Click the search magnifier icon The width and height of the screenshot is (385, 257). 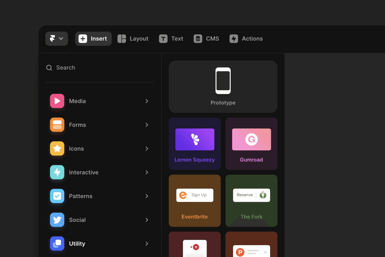point(49,68)
